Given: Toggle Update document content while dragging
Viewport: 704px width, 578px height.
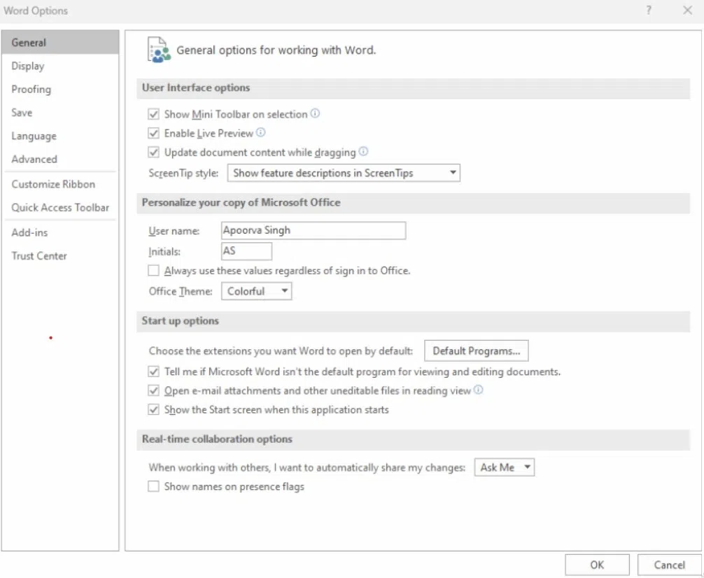Looking at the screenshot, I should (153, 153).
